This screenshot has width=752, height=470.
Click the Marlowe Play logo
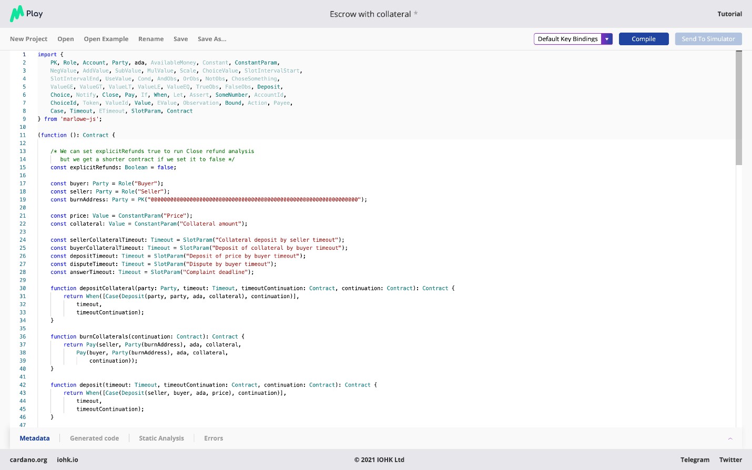pos(26,14)
